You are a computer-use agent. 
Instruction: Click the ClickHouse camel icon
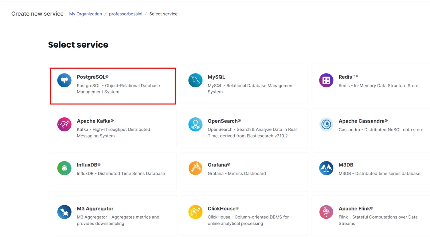click(x=195, y=212)
